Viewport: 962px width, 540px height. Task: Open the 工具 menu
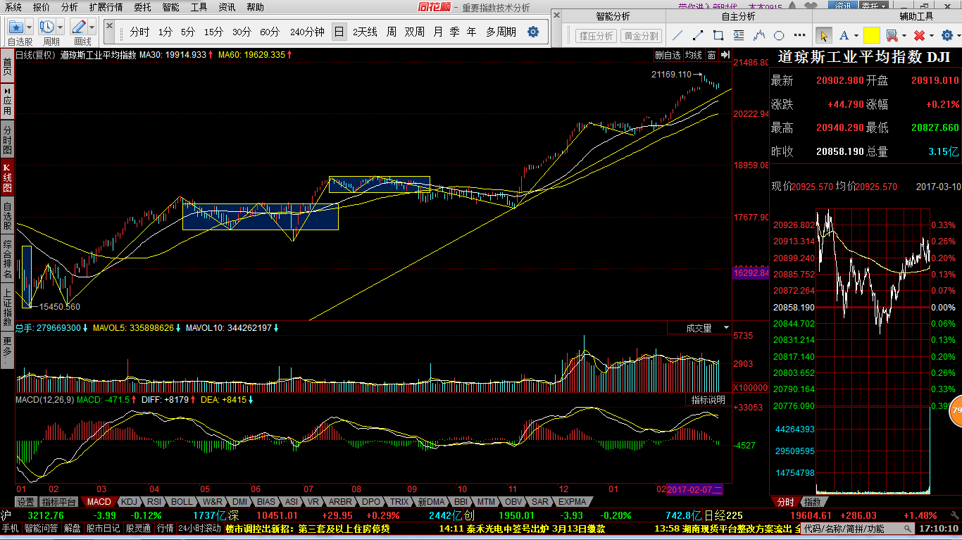pos(199,7)
